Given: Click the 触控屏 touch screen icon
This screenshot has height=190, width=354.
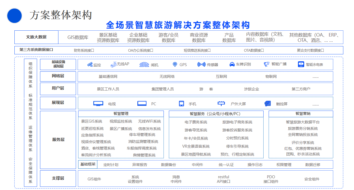Looking at the screenshot, I should [268, 103].
